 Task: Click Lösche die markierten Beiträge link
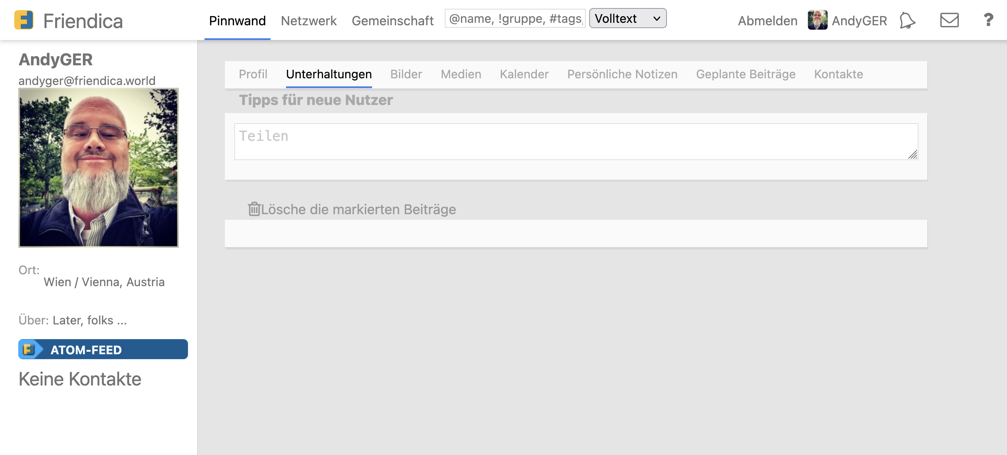click(x=358, y=209)
